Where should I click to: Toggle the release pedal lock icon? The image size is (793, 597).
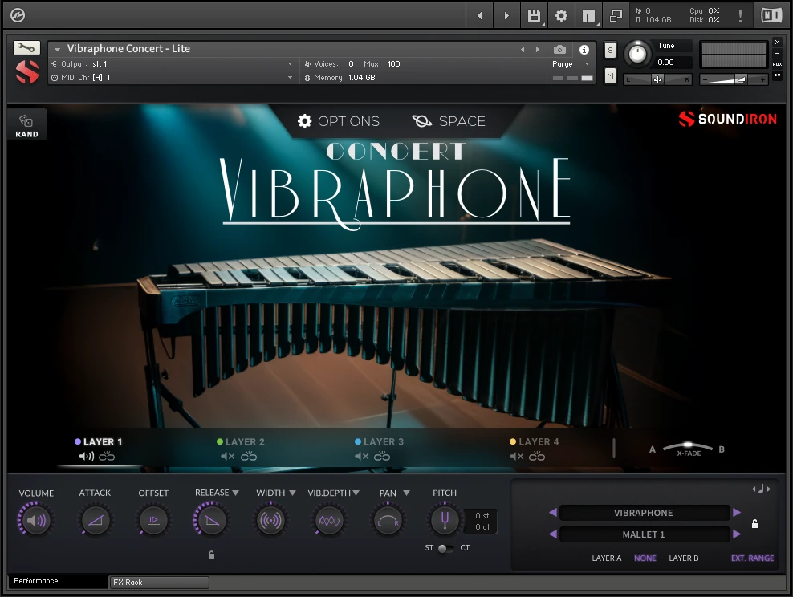click(213, 554)
